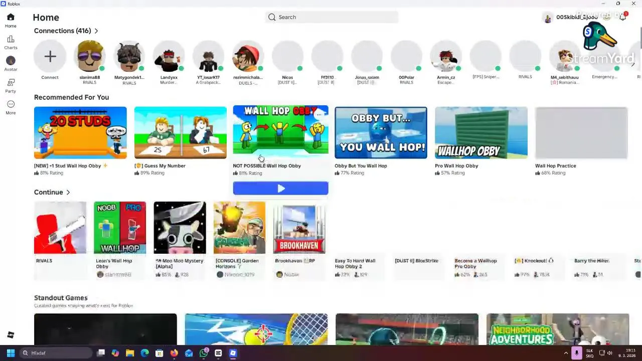Viewport: 642px width, 361px height.
Task: Launch Firefox from the taskbar
Action: click(174, 353)
